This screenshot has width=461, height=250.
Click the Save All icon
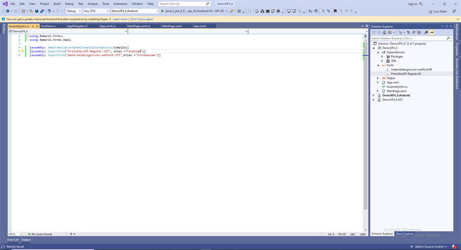point(42,11)
